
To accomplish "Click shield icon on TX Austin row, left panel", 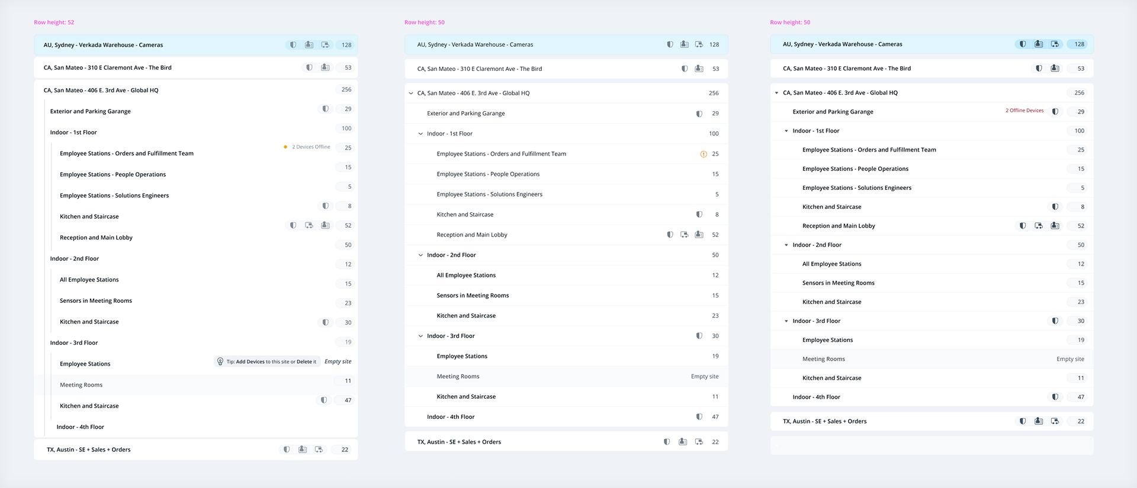I will point(287,450).
